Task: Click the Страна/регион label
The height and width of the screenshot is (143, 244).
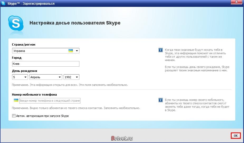Action: 23,45
